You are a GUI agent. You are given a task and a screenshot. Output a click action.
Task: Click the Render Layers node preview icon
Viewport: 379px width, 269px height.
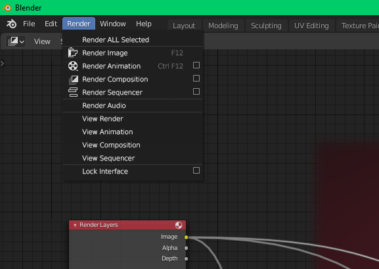179,225
